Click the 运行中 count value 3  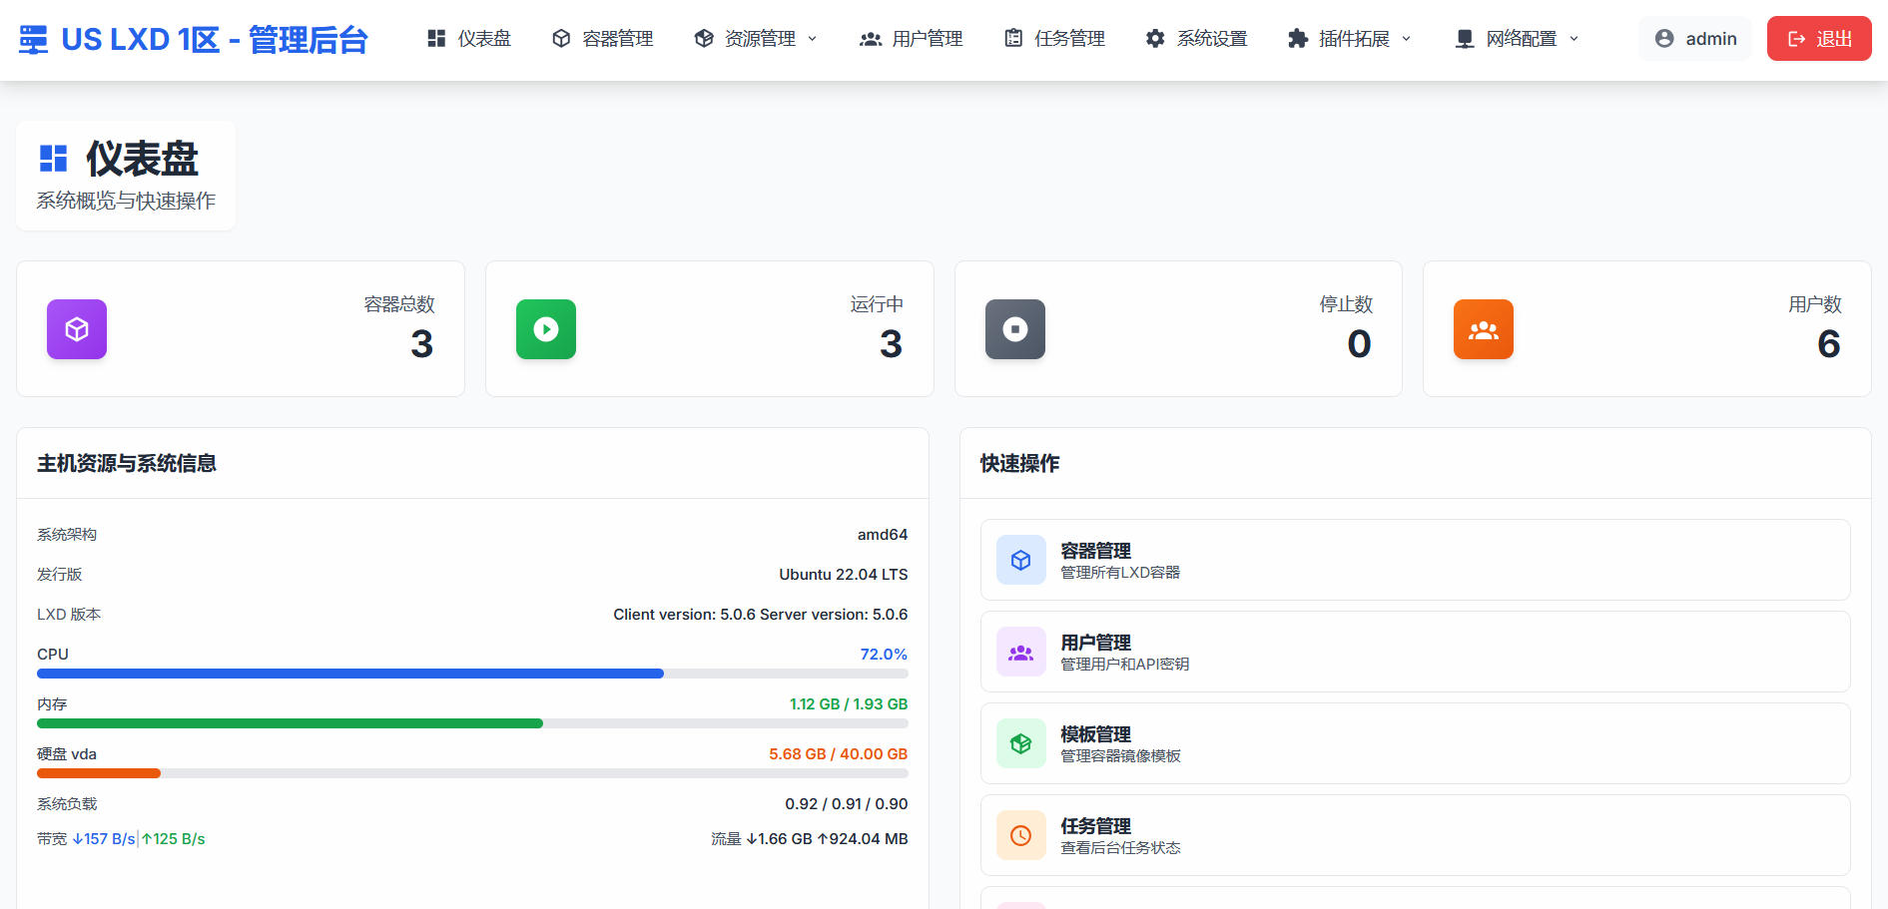tap(892, 344)
